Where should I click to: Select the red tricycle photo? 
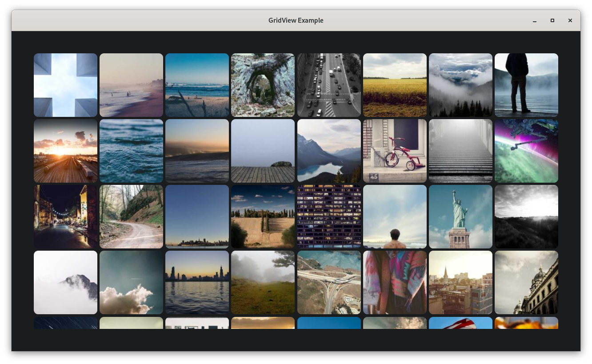pos(395,151)
